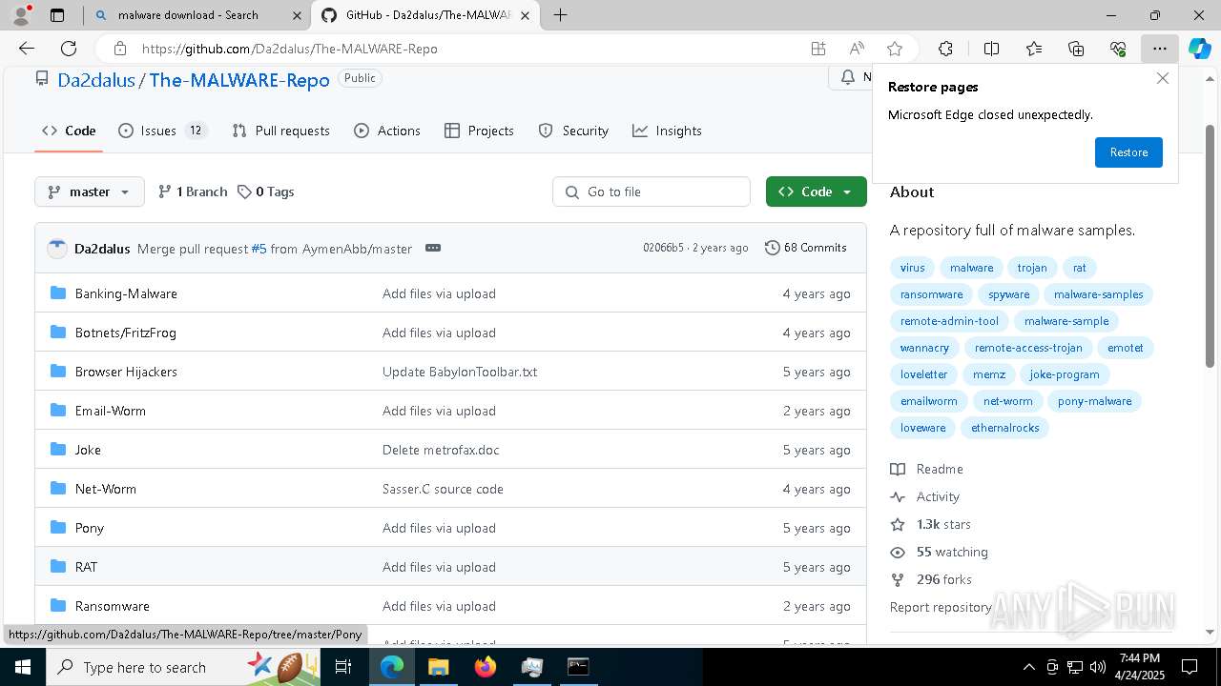
Task: Open the Net-Worm folder
Action: (x=106, y=489)
